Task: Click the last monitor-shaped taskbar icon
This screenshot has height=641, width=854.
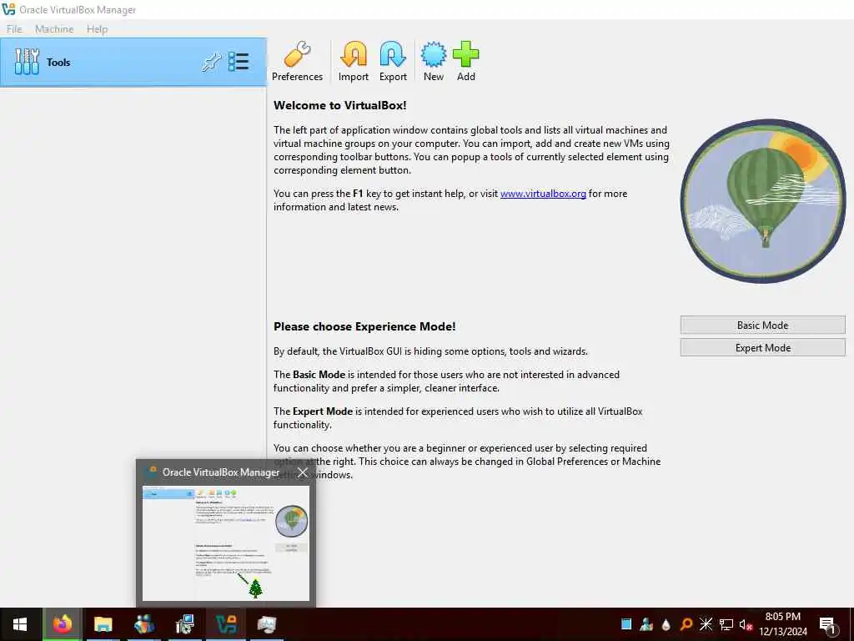Action: tap(266, 624)
